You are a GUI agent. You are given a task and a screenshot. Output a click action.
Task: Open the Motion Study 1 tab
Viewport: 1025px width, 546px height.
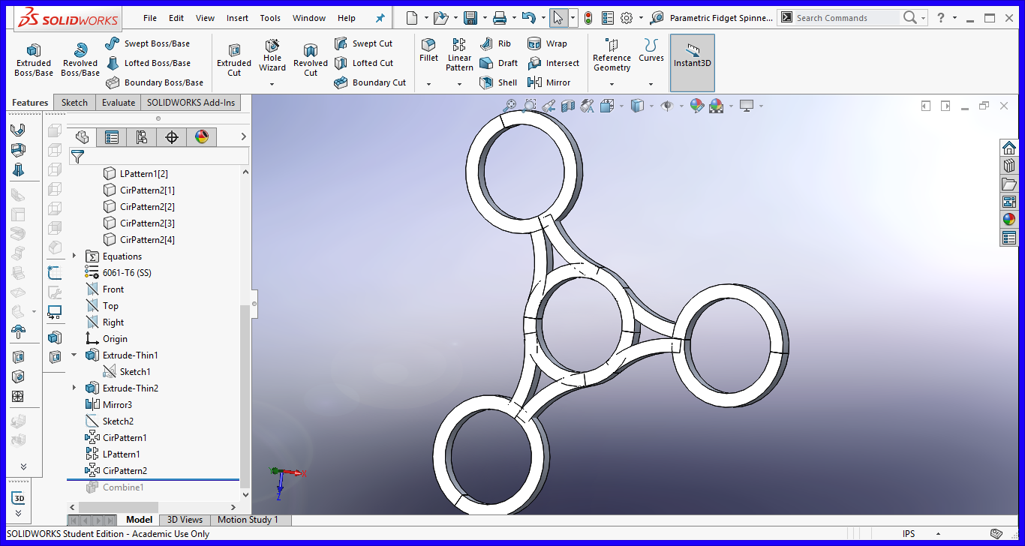point(248,520)
